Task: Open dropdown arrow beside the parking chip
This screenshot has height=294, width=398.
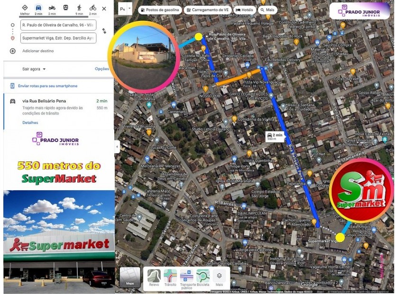Action: click(130, 9)
